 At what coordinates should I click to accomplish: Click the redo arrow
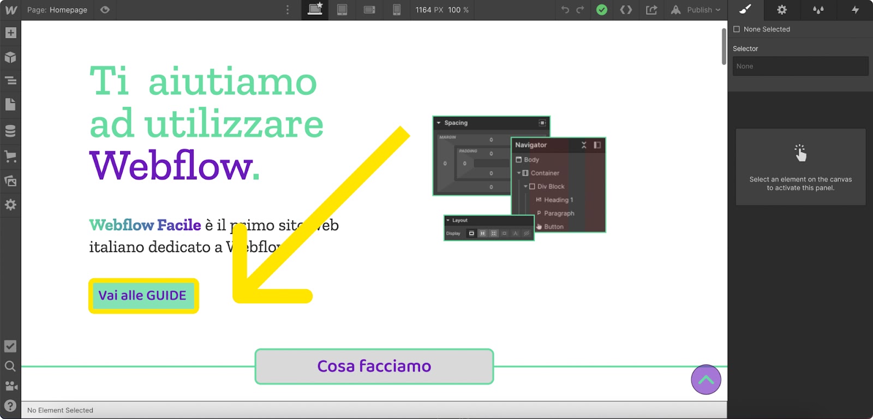580,10
